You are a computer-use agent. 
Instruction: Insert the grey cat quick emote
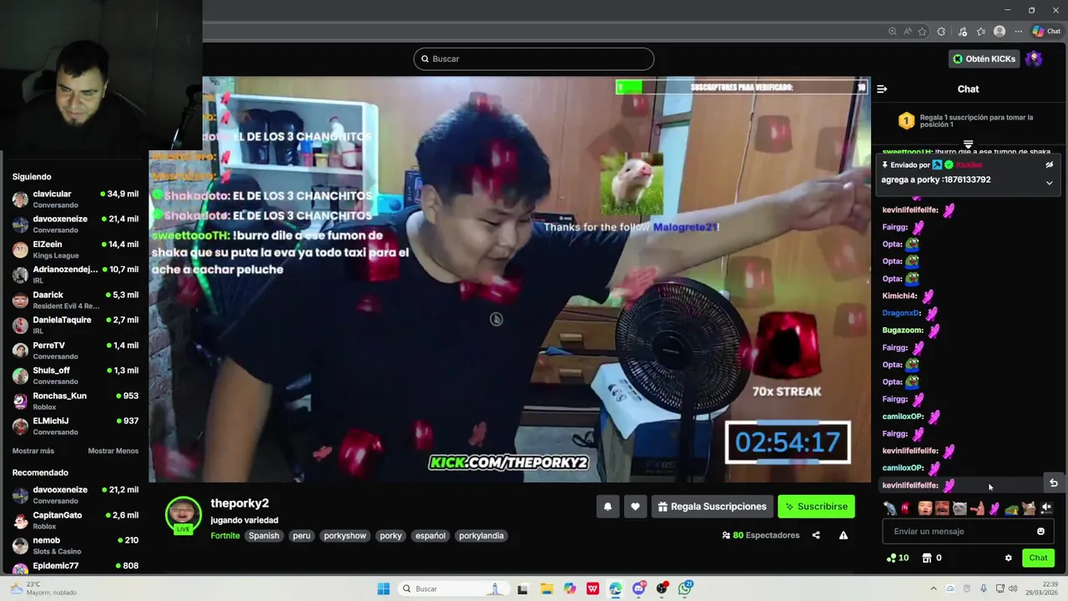click(960, 508)
